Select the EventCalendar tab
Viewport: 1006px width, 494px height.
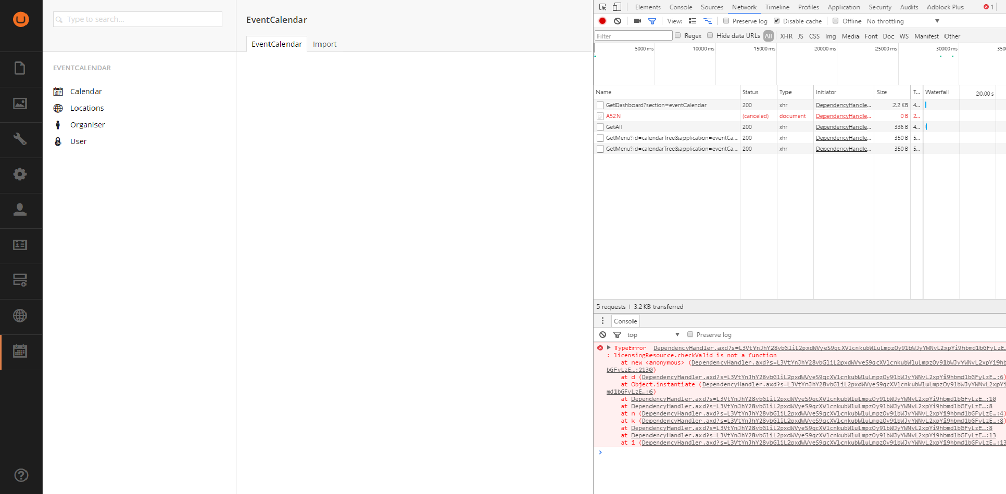[x=276, y=44]
